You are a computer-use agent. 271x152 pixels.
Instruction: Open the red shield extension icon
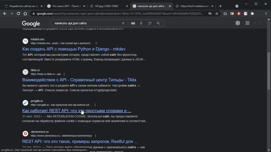tap(239, 14)
